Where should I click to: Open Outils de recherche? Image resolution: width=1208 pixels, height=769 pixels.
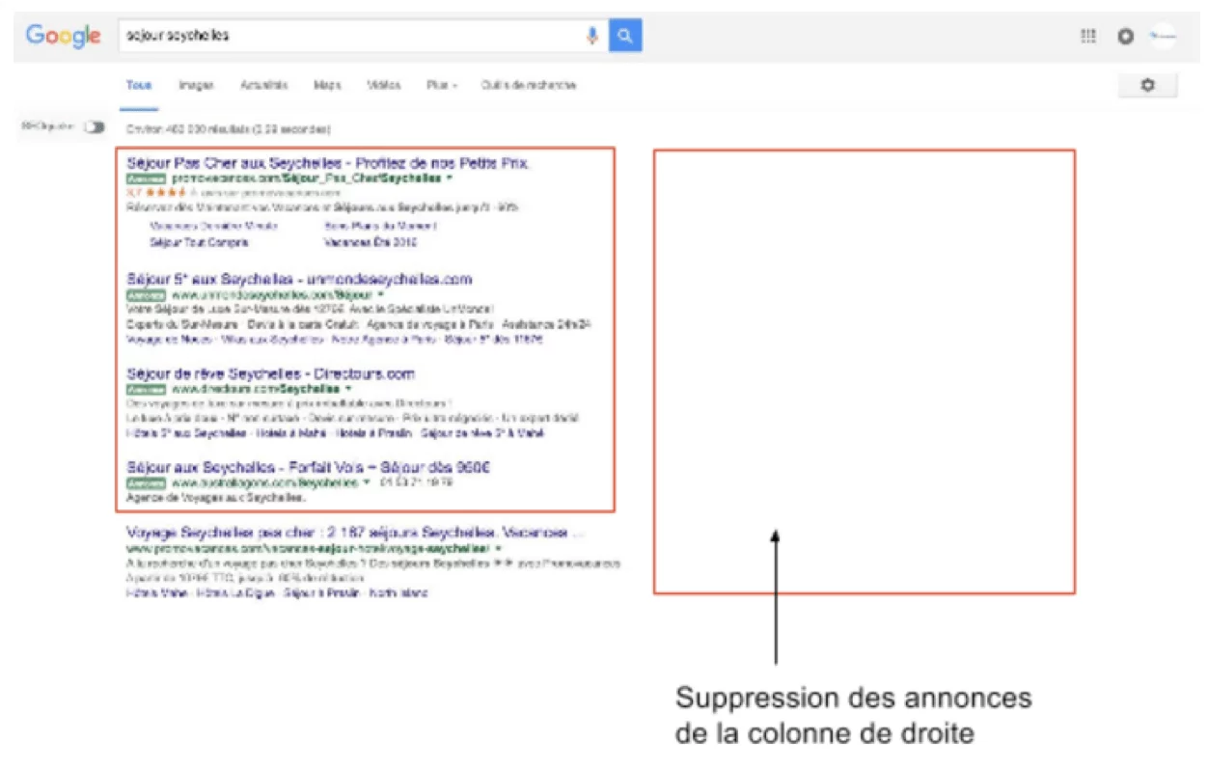coord(529,85)
